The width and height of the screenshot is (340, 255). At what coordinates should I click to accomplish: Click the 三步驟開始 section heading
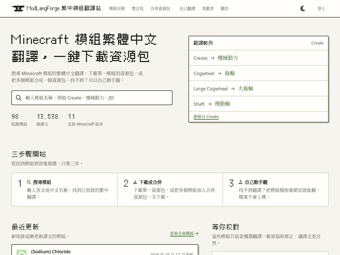click(x=29, y=154)
